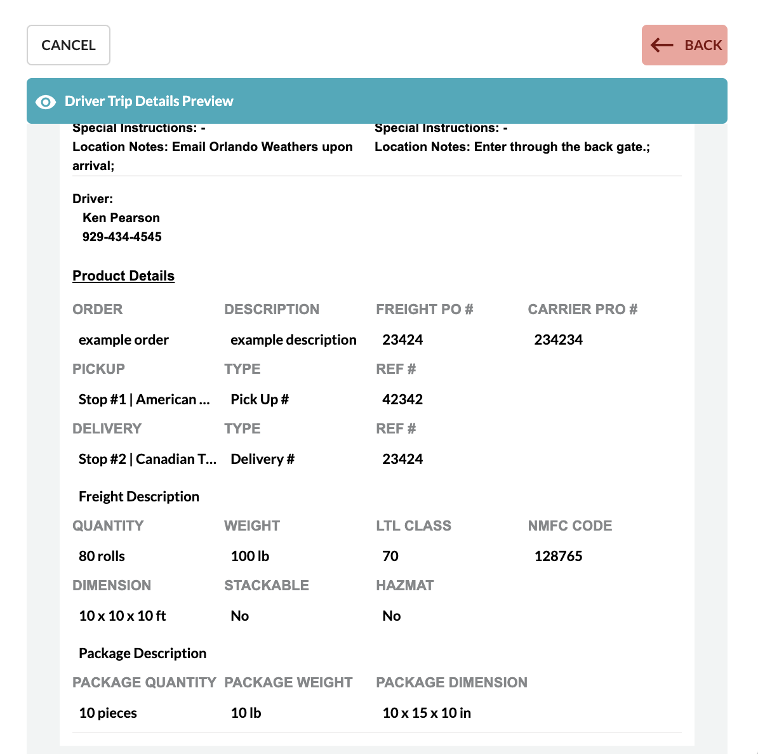This screenshot has width=758, height=754.
Task: Click the PACKAGE WEIGHT label
Action: click(x=289, y=682)
